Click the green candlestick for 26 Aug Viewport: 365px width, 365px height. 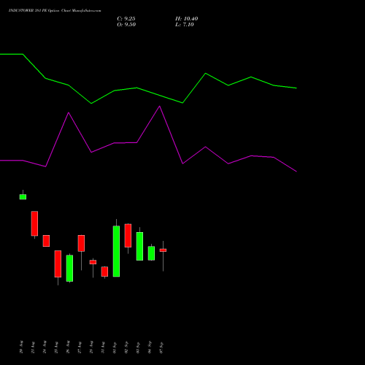[x=69, y=268]
